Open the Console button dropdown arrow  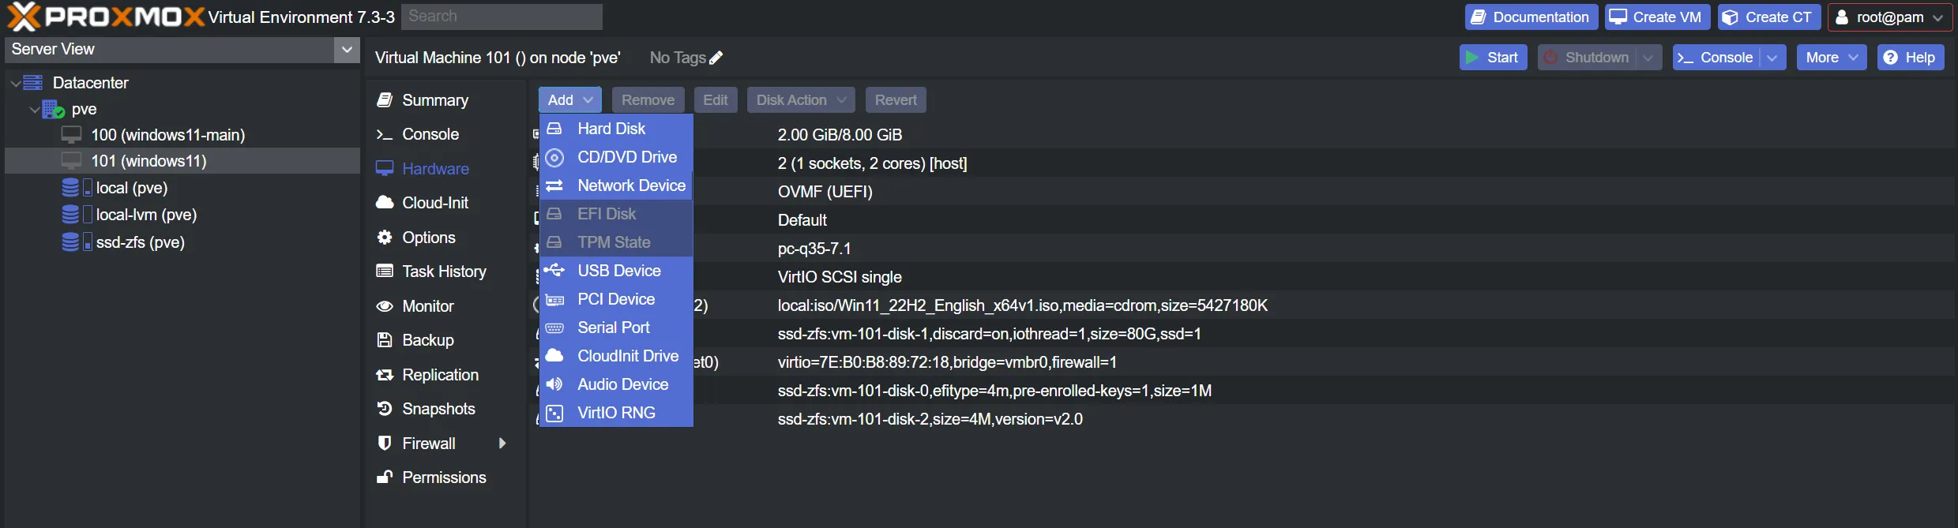[1772, 58]
